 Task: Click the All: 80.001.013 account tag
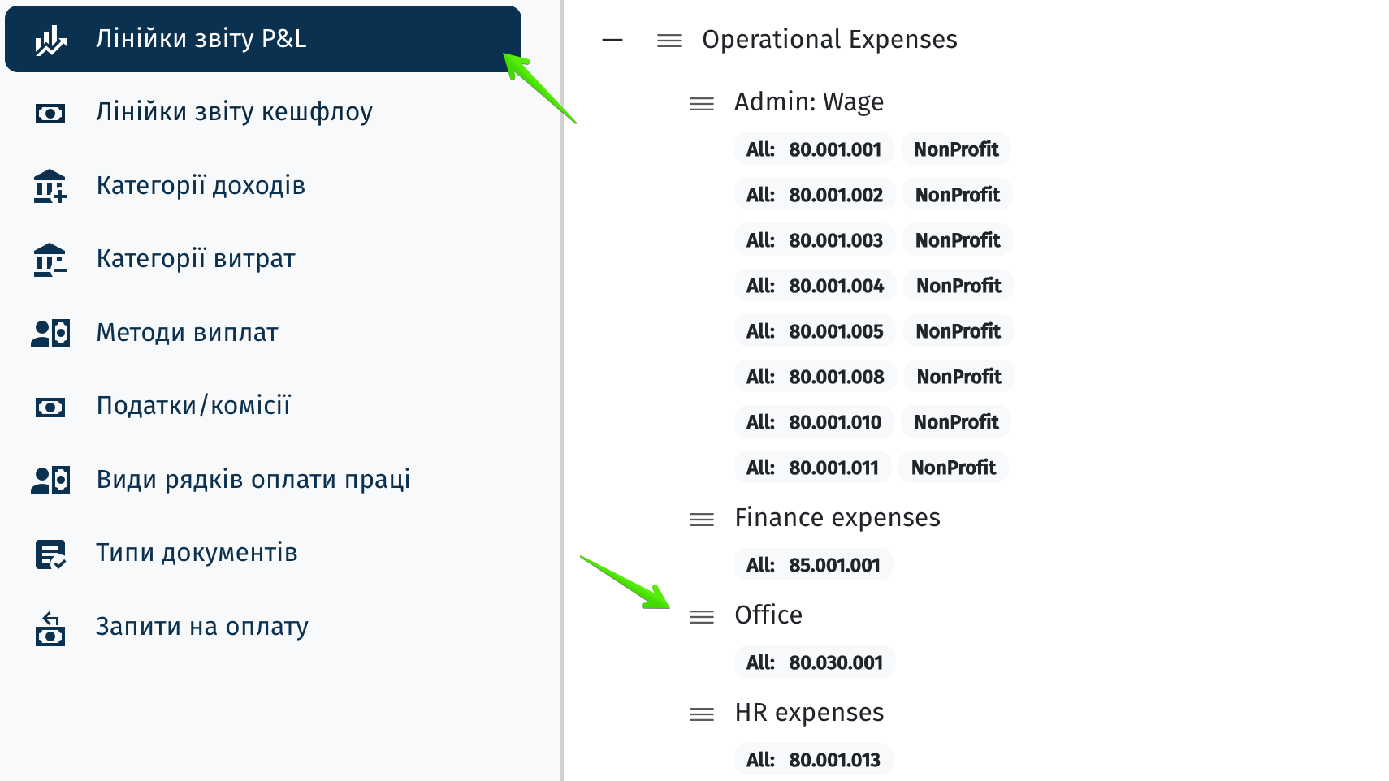coord(814,760)
